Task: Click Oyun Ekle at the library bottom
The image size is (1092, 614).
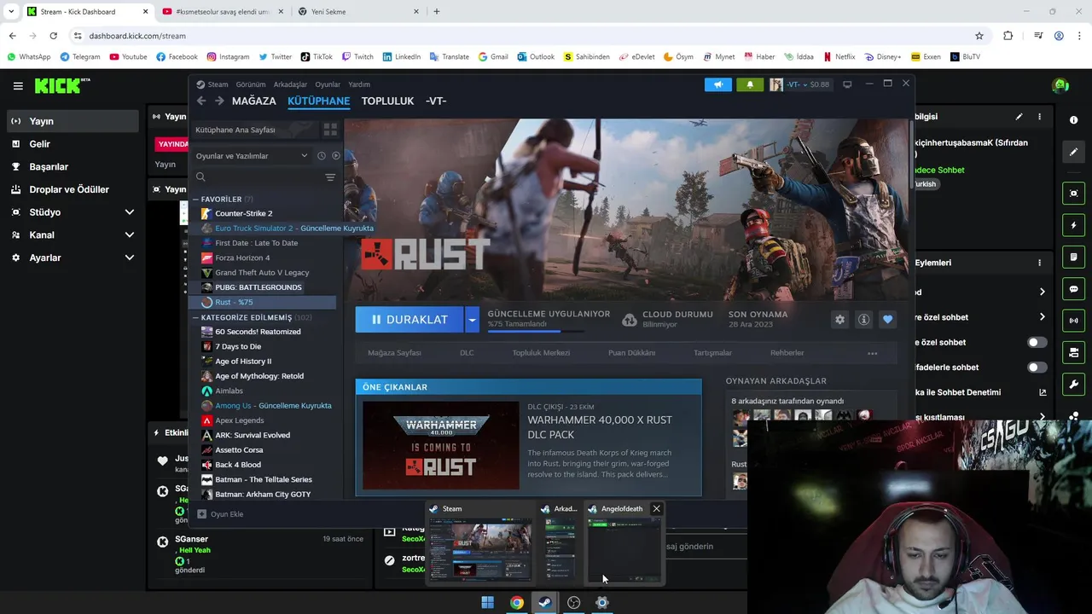Action: (220, 514)
